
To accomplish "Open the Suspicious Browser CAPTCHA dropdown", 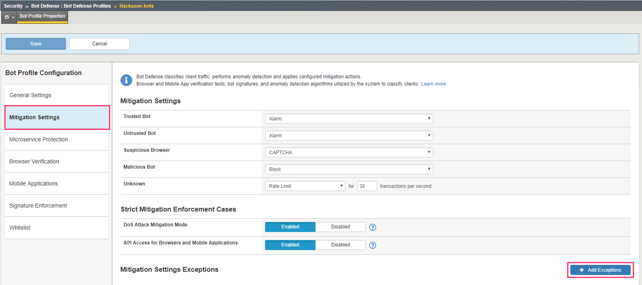I will (349, 153).
